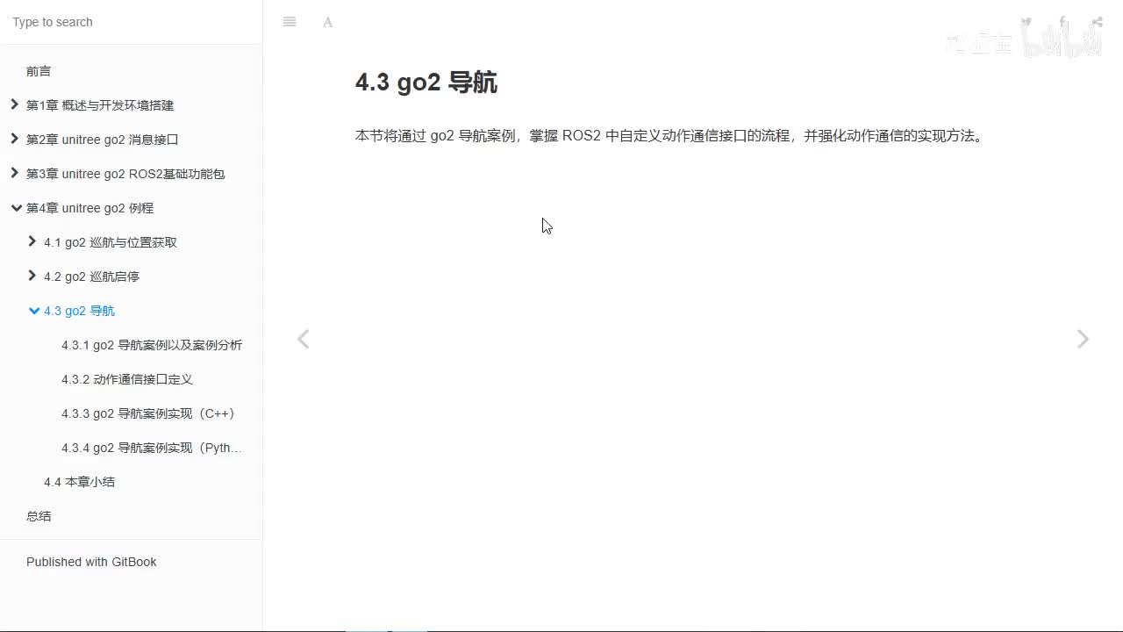This screenshot has width=1123, height=632.
Task: Open 4.4 本章小结
Action: (79, 482)
